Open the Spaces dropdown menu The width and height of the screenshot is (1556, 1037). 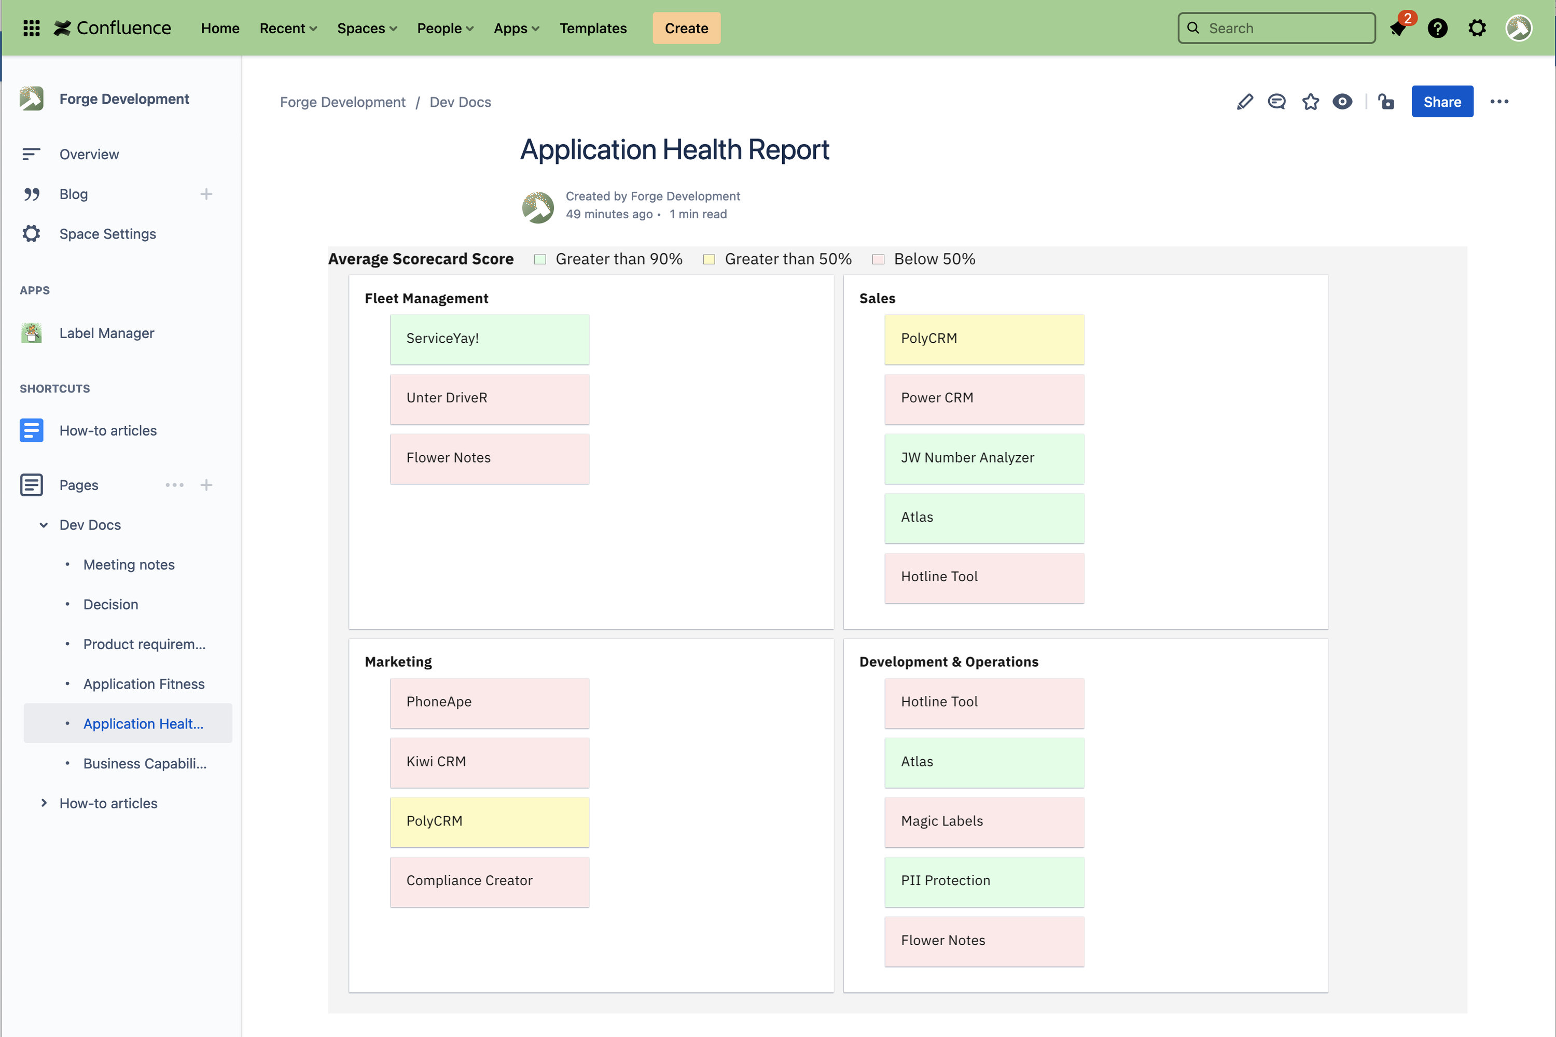367,29
